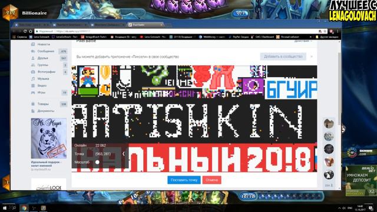Open the PayPal bookmark

[x=238, y=37]
